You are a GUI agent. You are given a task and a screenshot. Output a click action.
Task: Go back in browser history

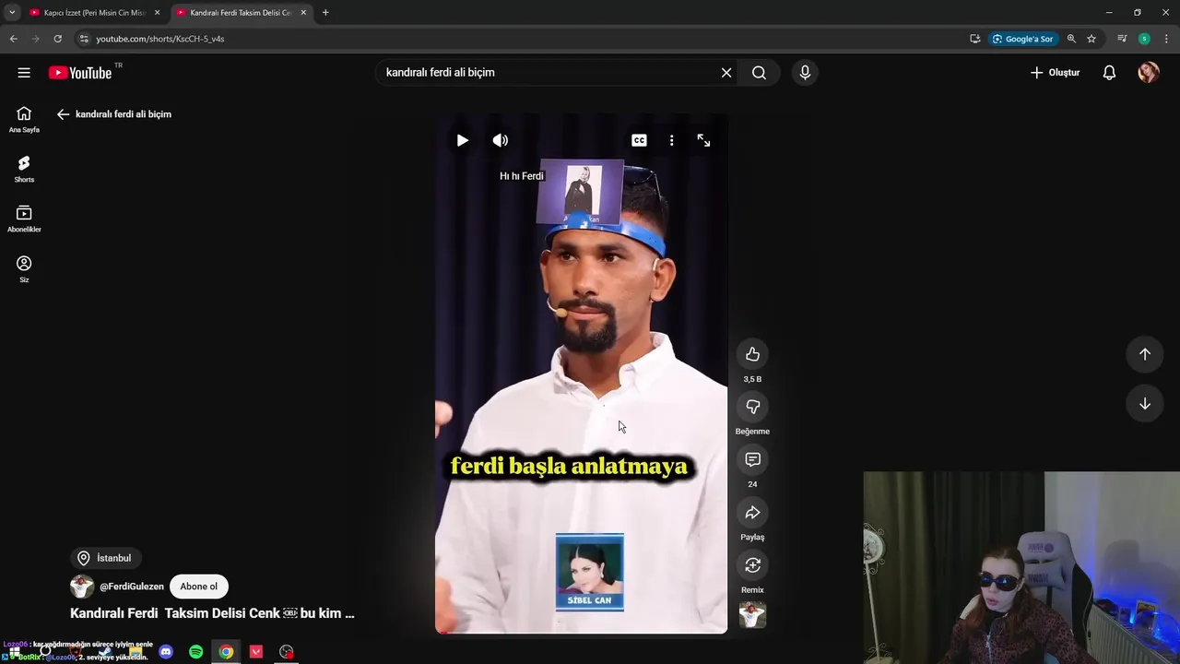click(x=13, y=39)
